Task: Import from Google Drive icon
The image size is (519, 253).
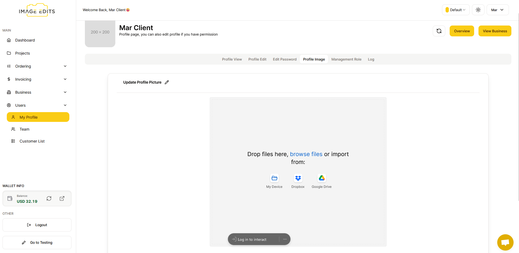Action: coord(322,178)
